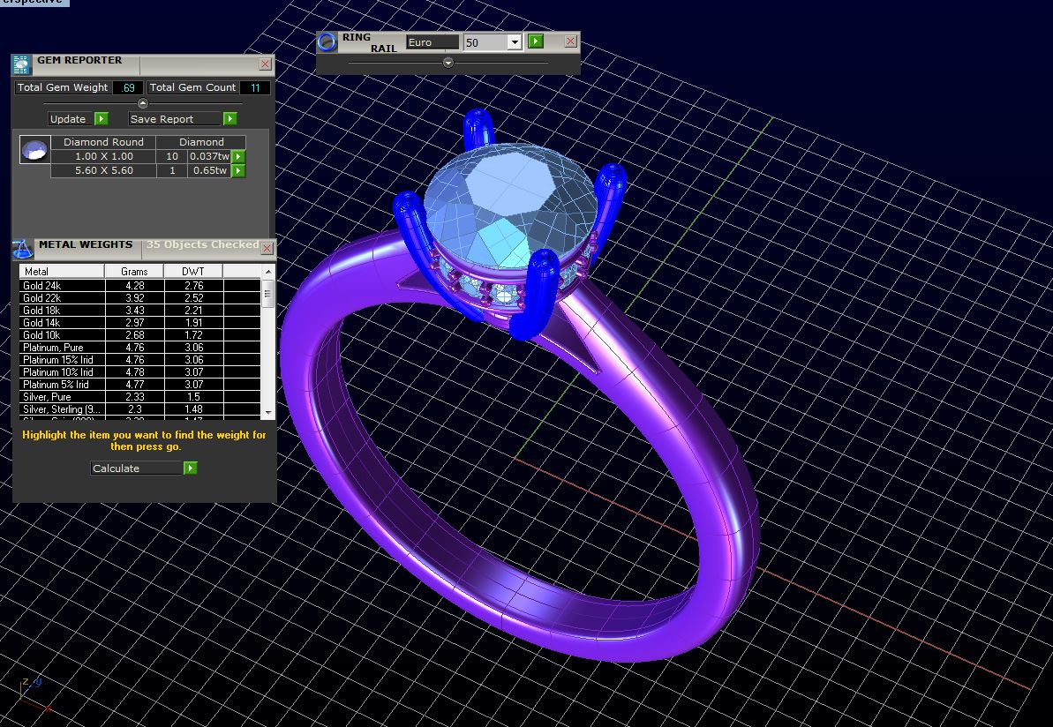Click the 0.65tw weight cell
This screenshot has width=1053, height=727.
[209, 170]
